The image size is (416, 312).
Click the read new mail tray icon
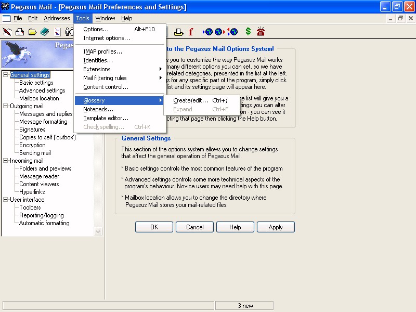20,32
